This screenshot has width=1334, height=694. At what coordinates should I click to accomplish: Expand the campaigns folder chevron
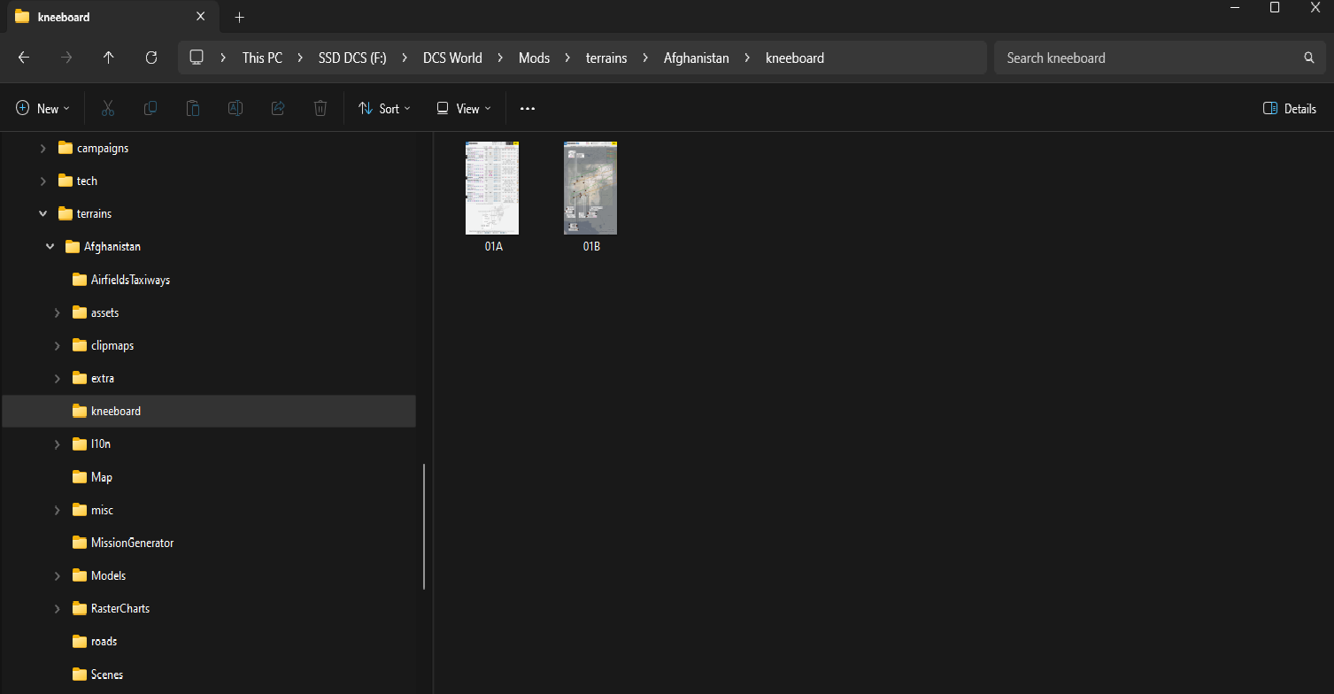tap(43, 148)
